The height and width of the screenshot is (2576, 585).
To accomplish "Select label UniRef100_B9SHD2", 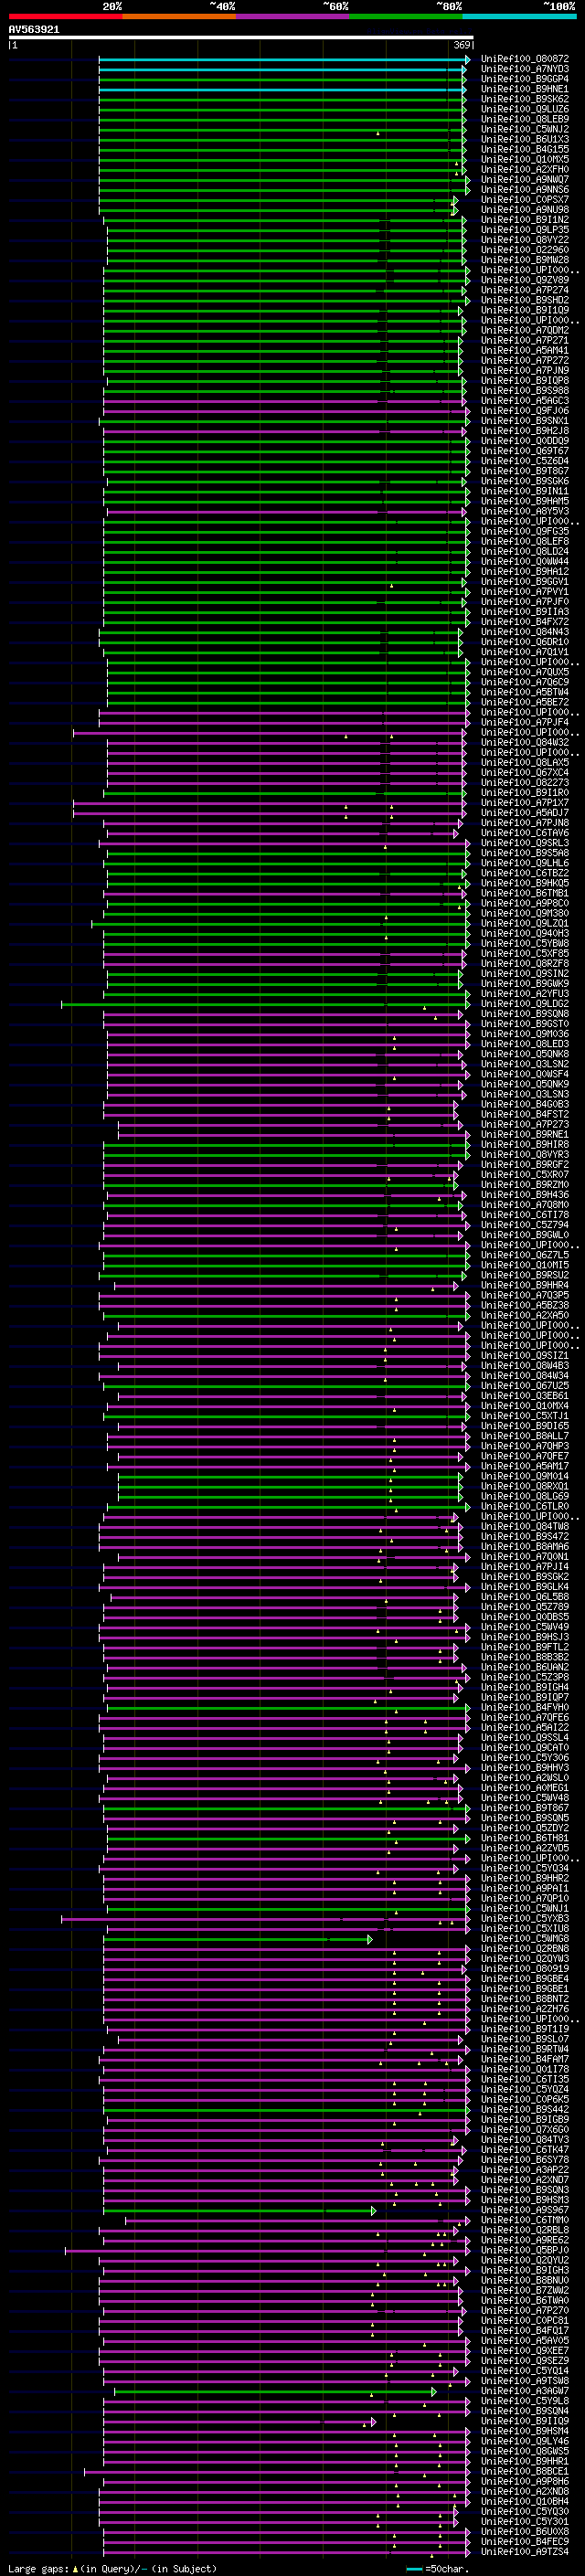I will pos(525,300).
